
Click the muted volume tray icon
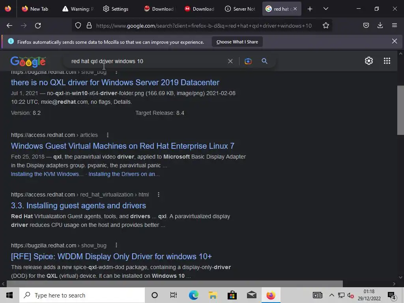[x=350, y=295]
